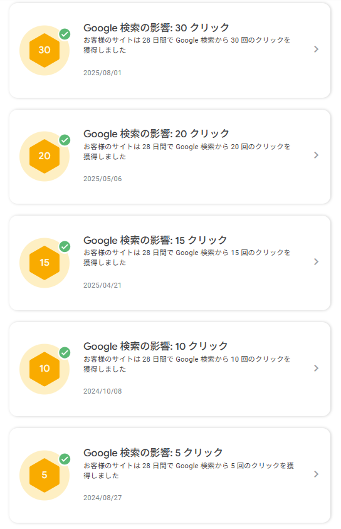
Task: Open title 'Google 検索の影響: 5 クリック'
Action: point(153,453)
